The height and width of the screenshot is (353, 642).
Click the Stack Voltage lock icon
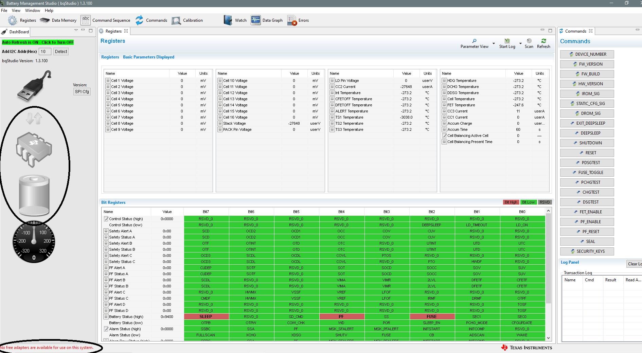[220, 123]
